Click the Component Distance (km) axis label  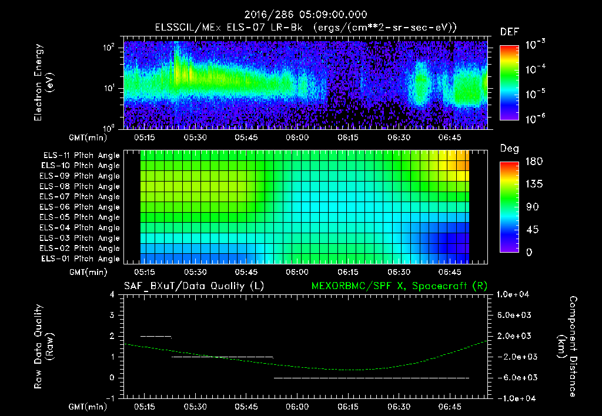click(x=567, y=347)
